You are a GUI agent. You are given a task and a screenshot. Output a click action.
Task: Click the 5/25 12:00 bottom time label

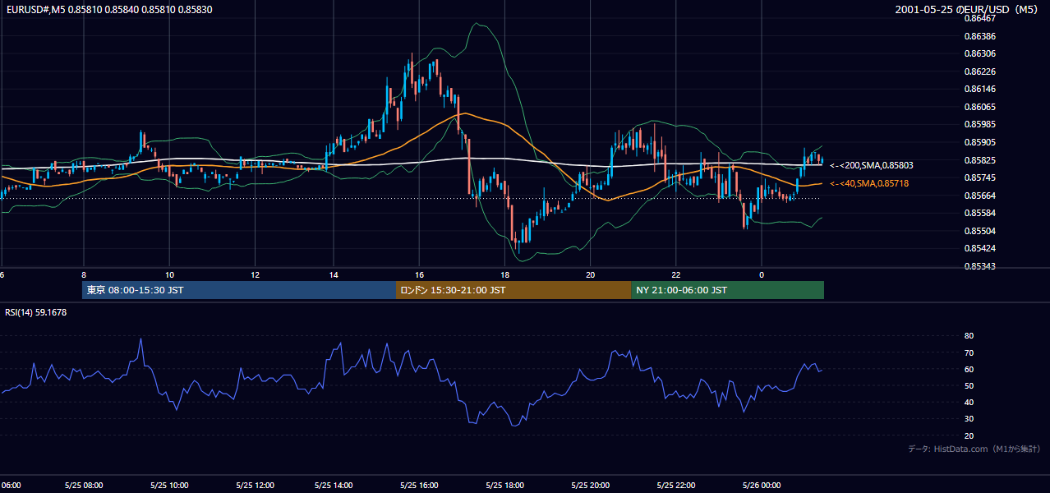coord(255,485)
